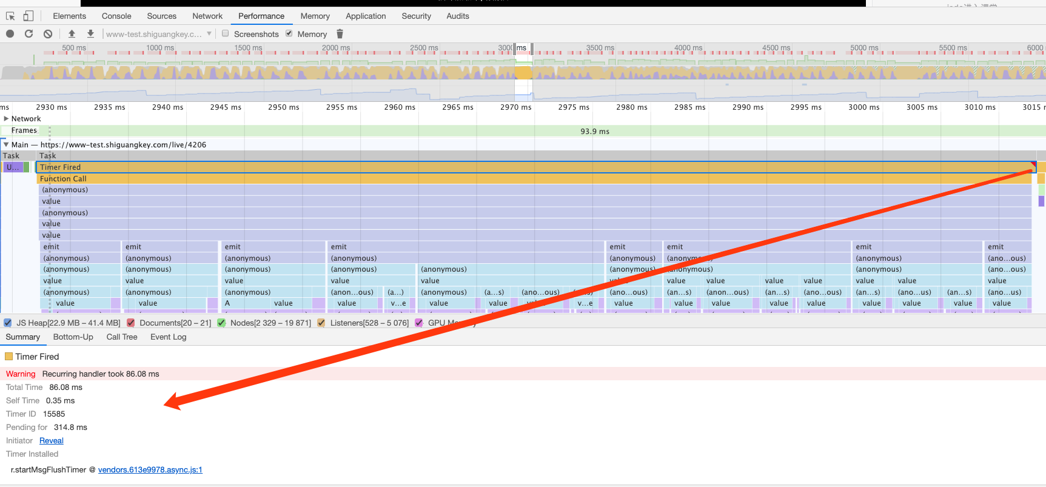The width and height of the screenshot is (1046, 487).
Task: Toggle the Memory checkbox in toolbar
Action: 289,33
